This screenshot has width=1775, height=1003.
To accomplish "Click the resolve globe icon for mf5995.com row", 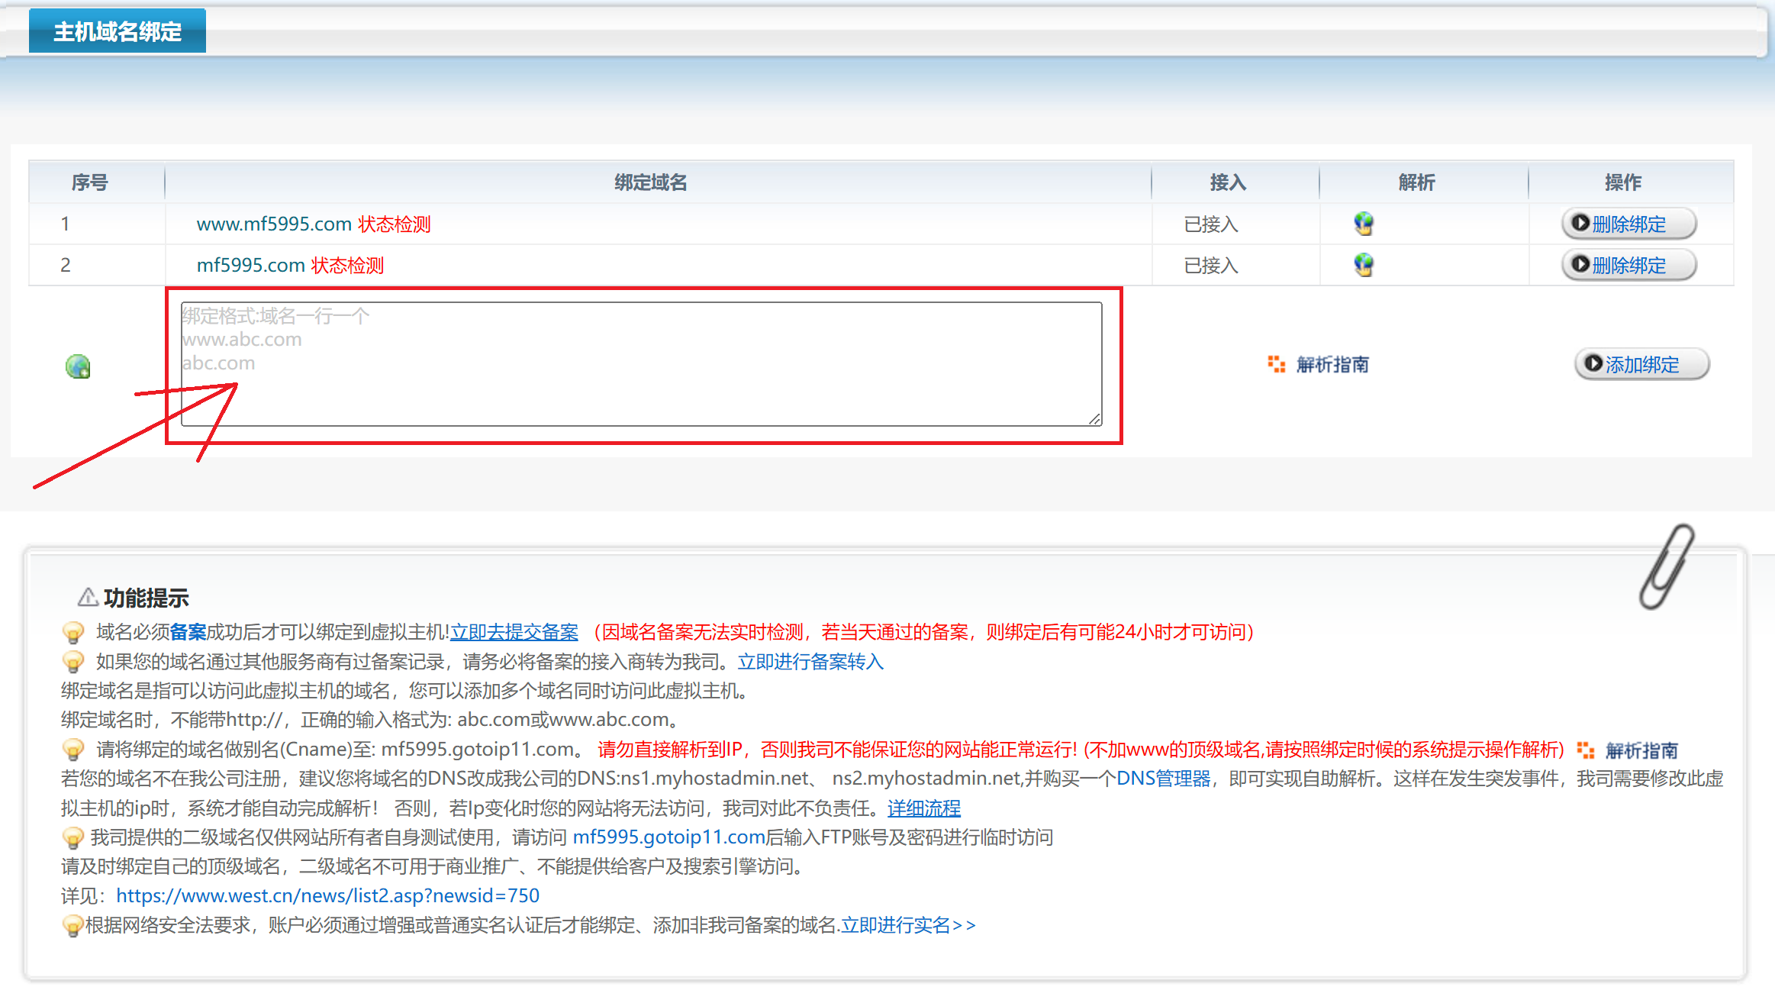I will [x=1363, y=265].
